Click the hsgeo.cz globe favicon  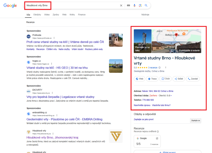pos(29,62)
